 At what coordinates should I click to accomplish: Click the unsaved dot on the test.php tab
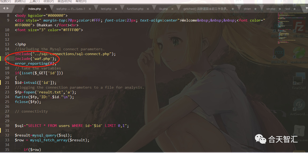click(116, 9)
